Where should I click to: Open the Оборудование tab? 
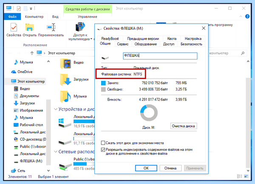pos(145,44)
